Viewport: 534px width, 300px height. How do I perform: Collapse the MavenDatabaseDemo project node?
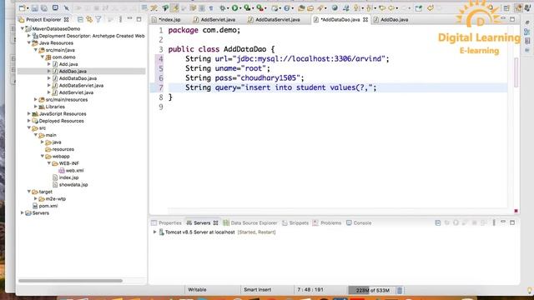23,29
